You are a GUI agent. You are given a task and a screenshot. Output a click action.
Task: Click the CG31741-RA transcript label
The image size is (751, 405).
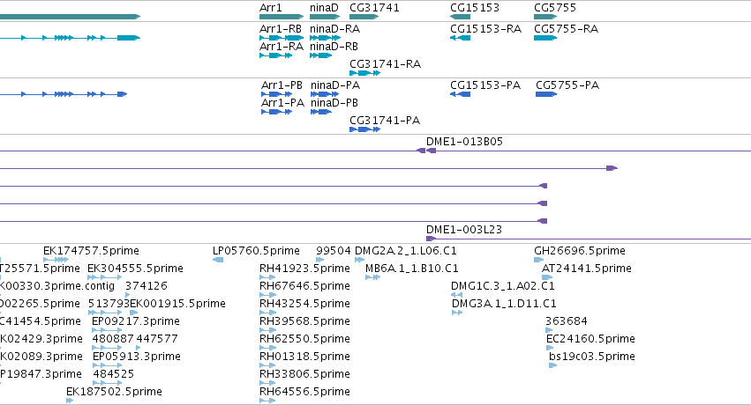click(x=385, y=64)
